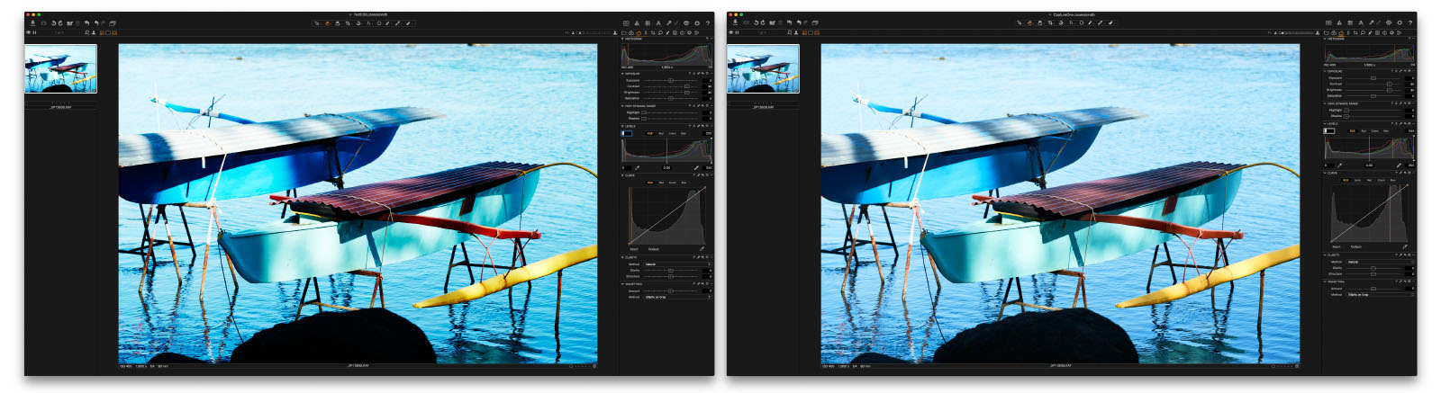
Task: Select Curve Red channel tab in left window
Action: [661, 183]
